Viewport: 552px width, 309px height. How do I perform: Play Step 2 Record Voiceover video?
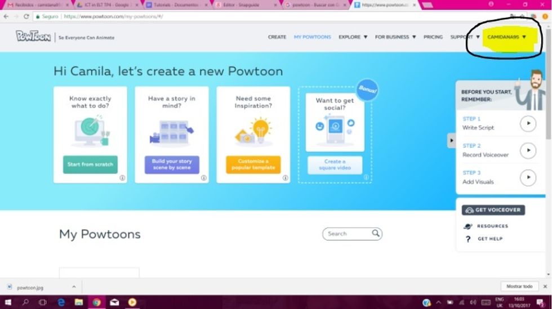[x=528, y=150]
